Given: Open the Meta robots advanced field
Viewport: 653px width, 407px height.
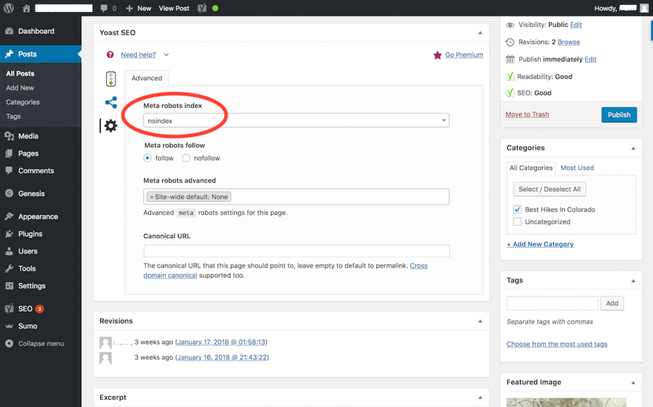Looking at the screenshot, I should click(x=296, y=197).
